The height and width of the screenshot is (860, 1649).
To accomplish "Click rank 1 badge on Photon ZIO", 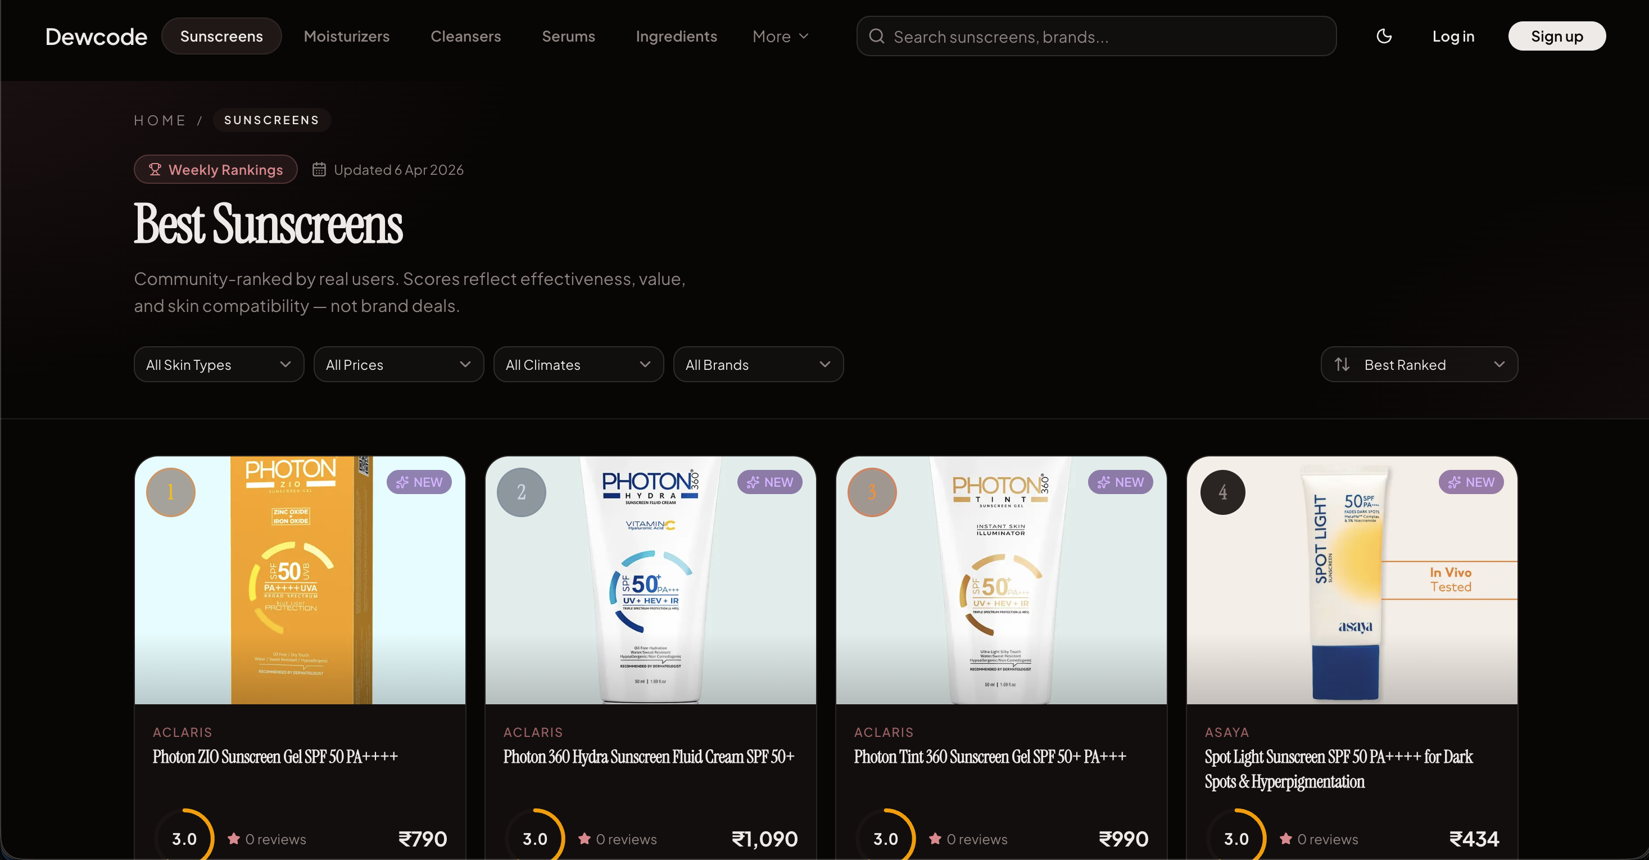I will pyautogui.click(x=170, y=492).
